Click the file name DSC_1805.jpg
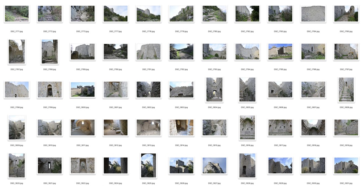Viewport: 364px width, 186px height. (x=247, y=107)
